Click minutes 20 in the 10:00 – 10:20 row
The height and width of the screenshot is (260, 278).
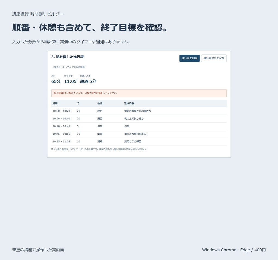click(78, 111)
